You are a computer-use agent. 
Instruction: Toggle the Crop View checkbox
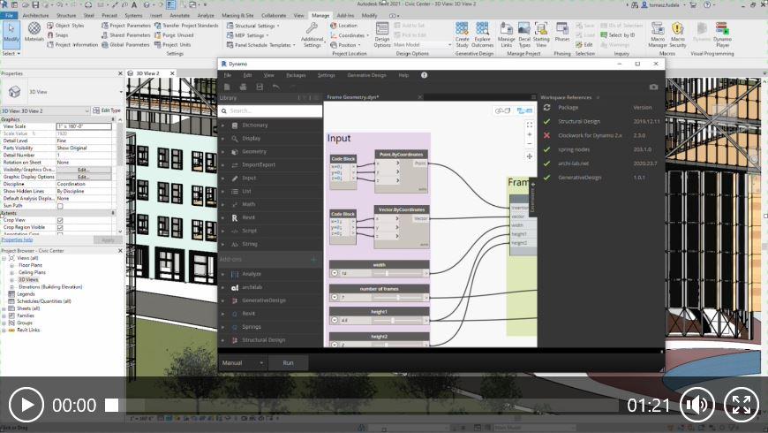[x=60, y=220]
